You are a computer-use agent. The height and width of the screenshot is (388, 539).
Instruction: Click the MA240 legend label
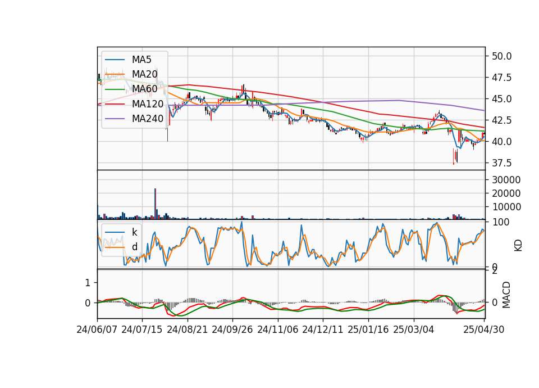[148, 119]
